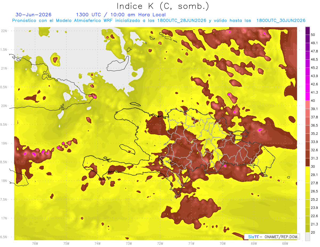
Task: Click the legend value 36.5
Action: pyautogui.click(x=314, y=125)
